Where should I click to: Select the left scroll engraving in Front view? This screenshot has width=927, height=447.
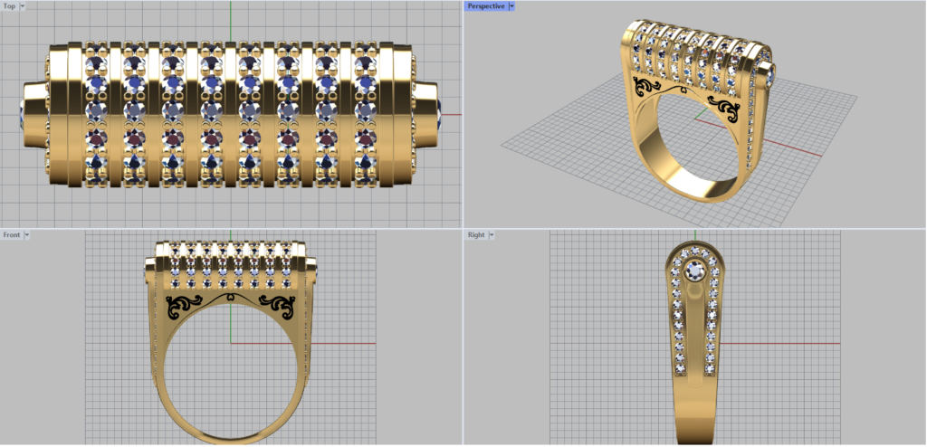click(x=188, y=305)
